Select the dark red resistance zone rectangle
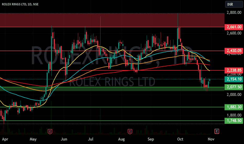244x144 pixels. click(x=112, y=20)
